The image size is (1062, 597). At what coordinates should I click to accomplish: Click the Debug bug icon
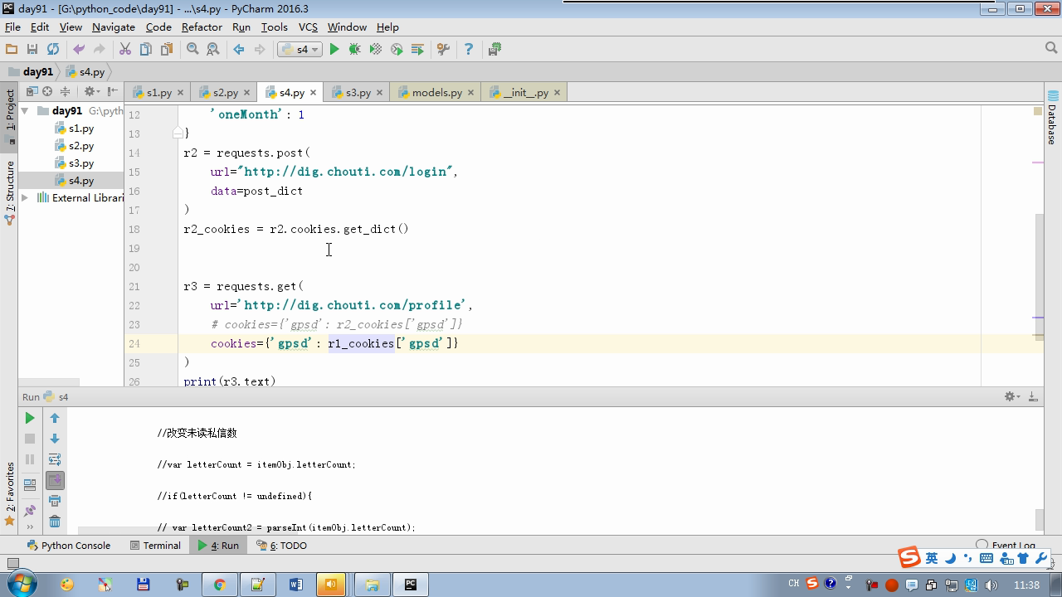[x=355, y=49]
